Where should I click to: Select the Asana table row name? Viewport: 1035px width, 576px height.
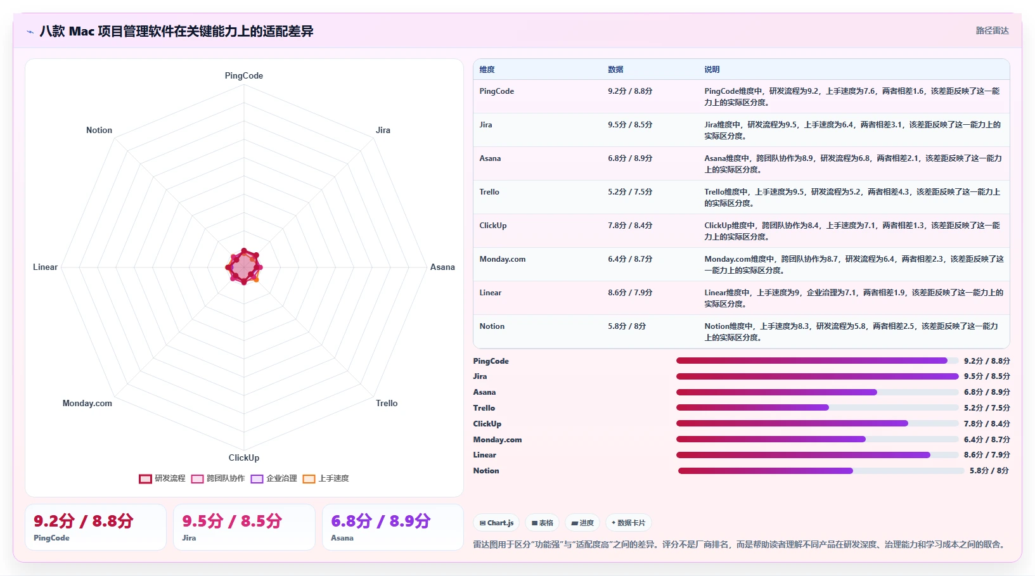point(490,158)
